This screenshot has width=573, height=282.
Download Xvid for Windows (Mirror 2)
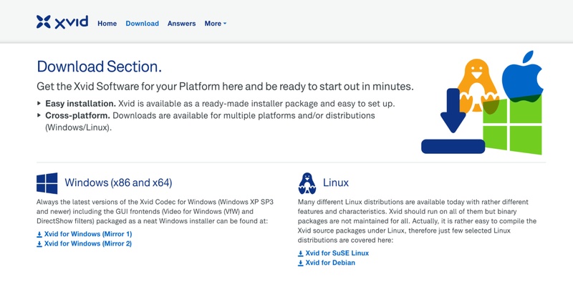(87, 243)
